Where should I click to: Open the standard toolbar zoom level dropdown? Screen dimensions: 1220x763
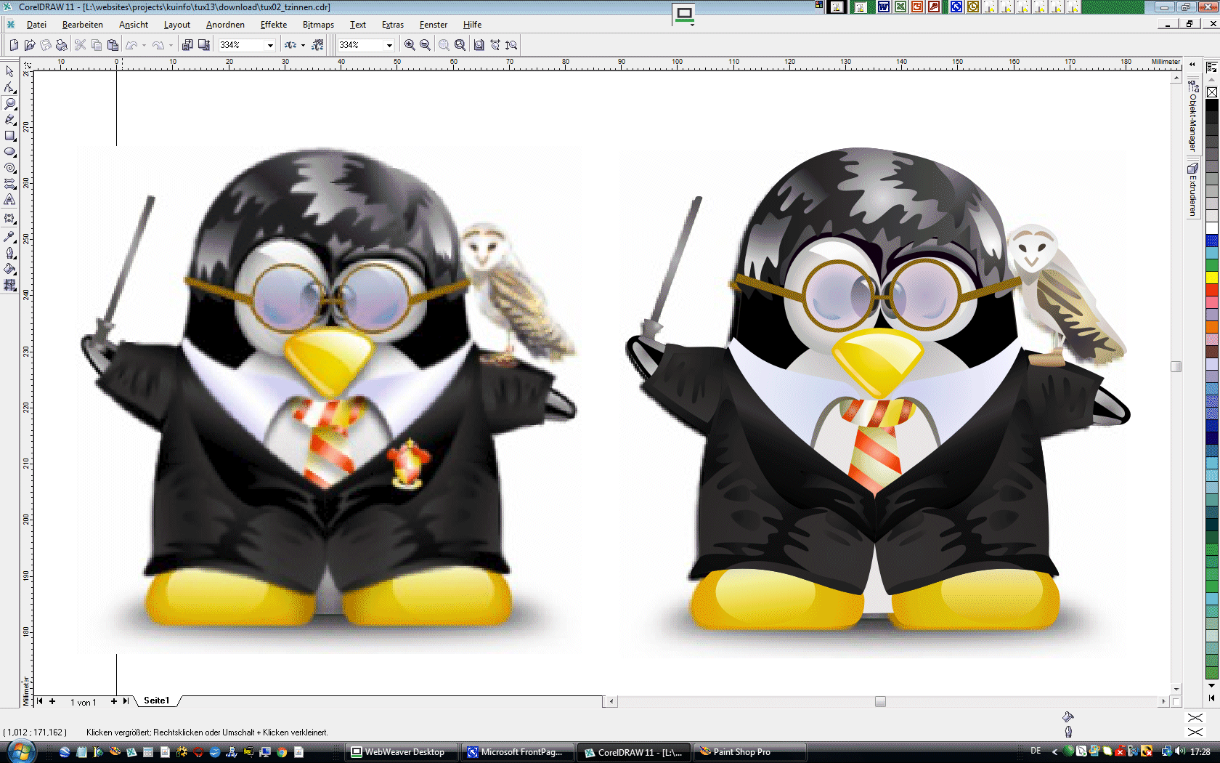click(270, 45)
